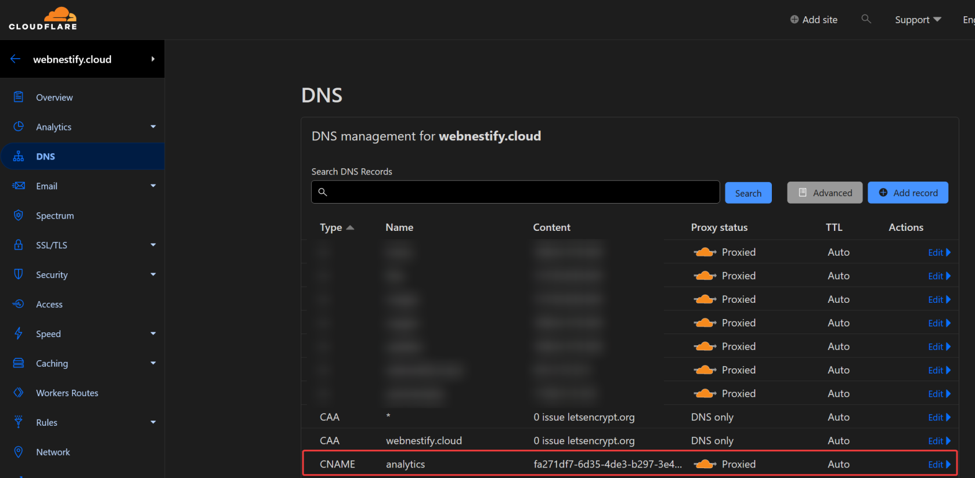Screen dimensions: 975x478
Task: Click the Rules filter icon
Action: point(19,422)
